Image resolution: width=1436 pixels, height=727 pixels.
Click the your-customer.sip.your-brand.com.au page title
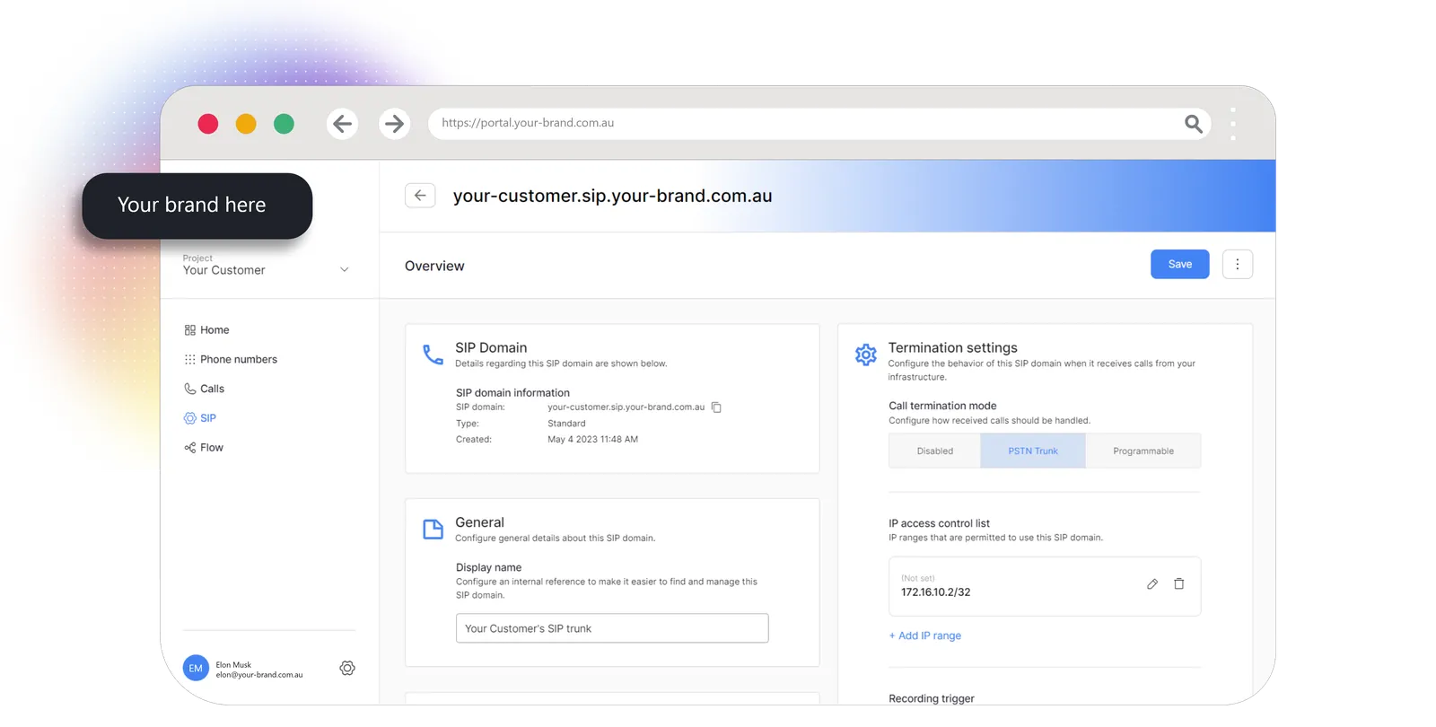click(612, 196)
